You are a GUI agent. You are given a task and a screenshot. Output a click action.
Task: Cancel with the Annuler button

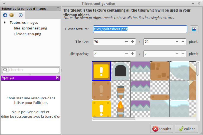coord(162,129)
